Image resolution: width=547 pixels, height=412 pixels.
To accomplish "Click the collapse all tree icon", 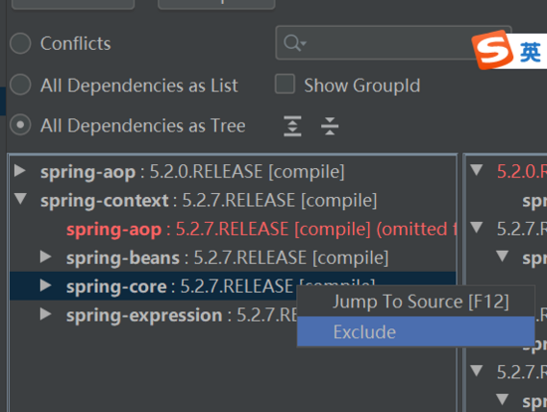I will (329, 125).
